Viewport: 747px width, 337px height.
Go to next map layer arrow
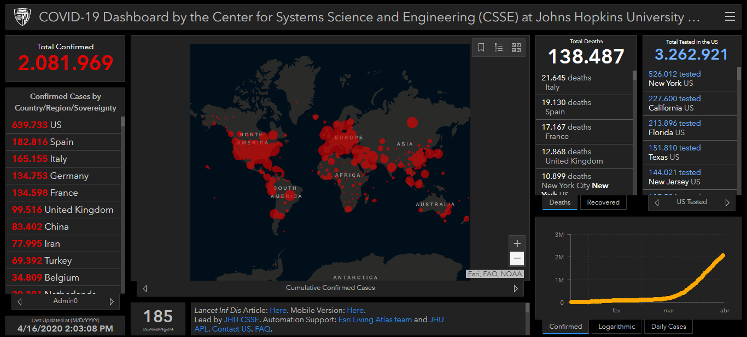pyautogui.click(x=515, y=288)
